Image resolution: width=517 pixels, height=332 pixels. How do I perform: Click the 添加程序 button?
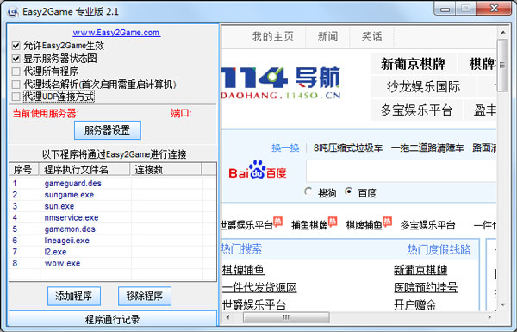pos(74,296)
